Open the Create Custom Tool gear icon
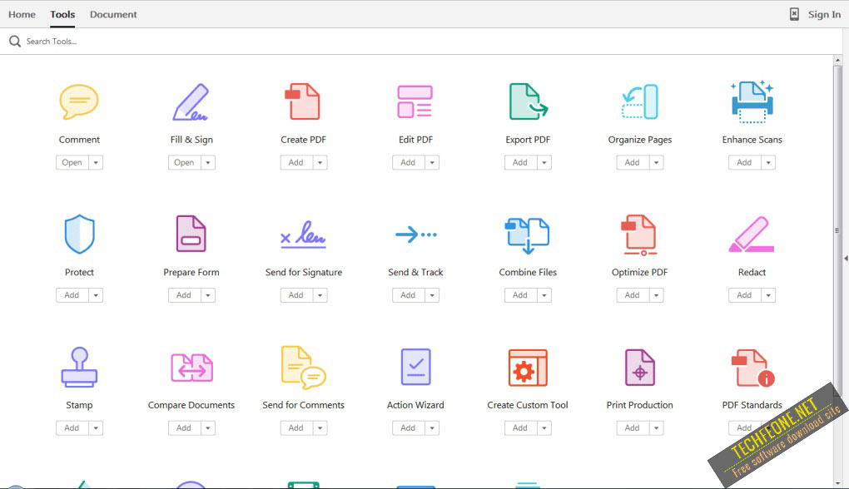This screenshot has width=849, height=489. coord(528,368)
